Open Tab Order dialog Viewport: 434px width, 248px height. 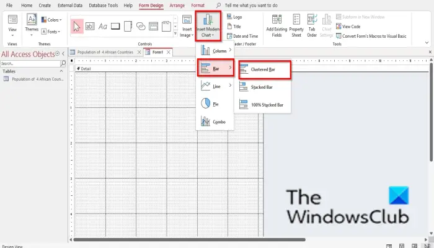click(312, 26)
